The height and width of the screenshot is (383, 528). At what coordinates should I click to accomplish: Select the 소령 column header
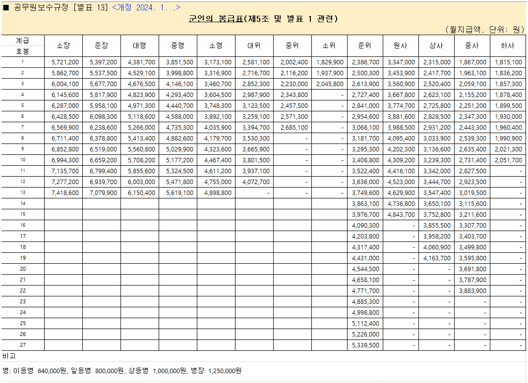pos(216,45)
